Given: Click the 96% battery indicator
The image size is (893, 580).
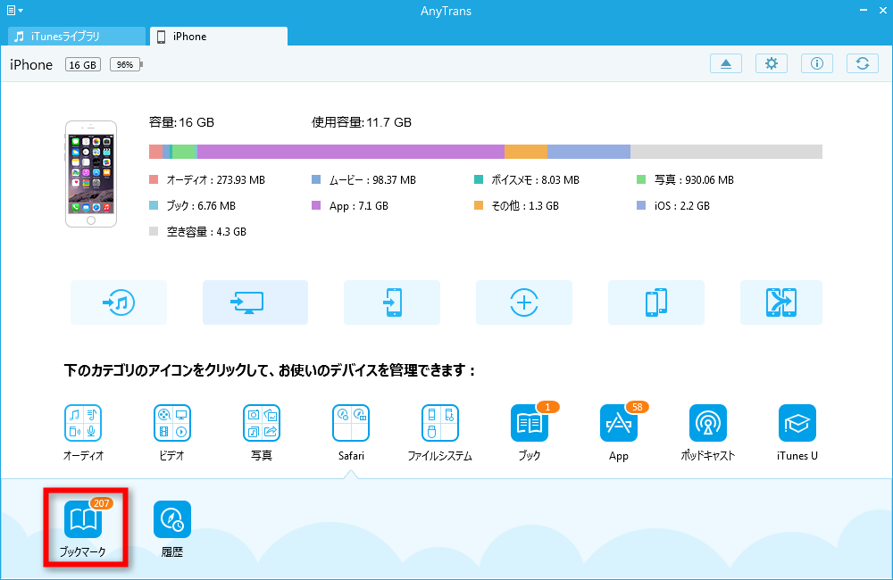Looking at the screenshot, I should [126, 64].
